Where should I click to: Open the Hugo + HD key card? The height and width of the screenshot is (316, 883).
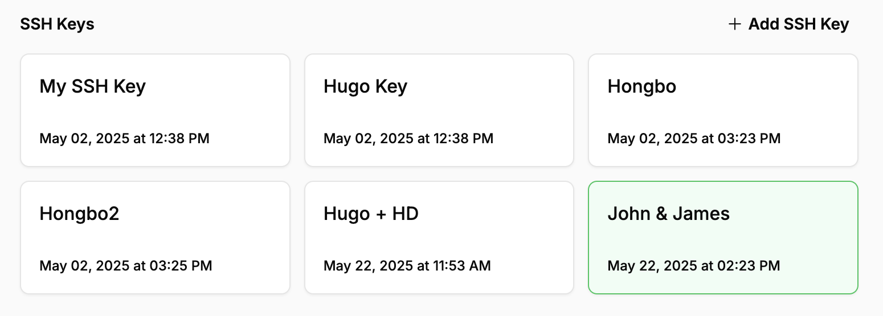click(439, 238)
